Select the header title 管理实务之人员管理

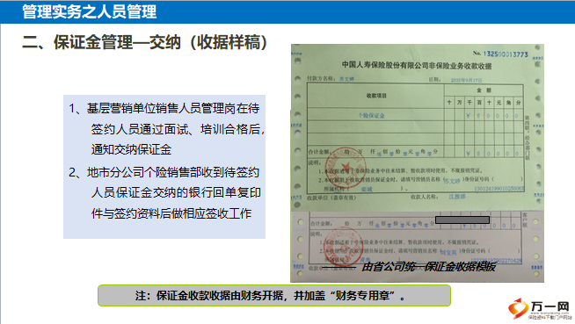(x=90, y=11)
